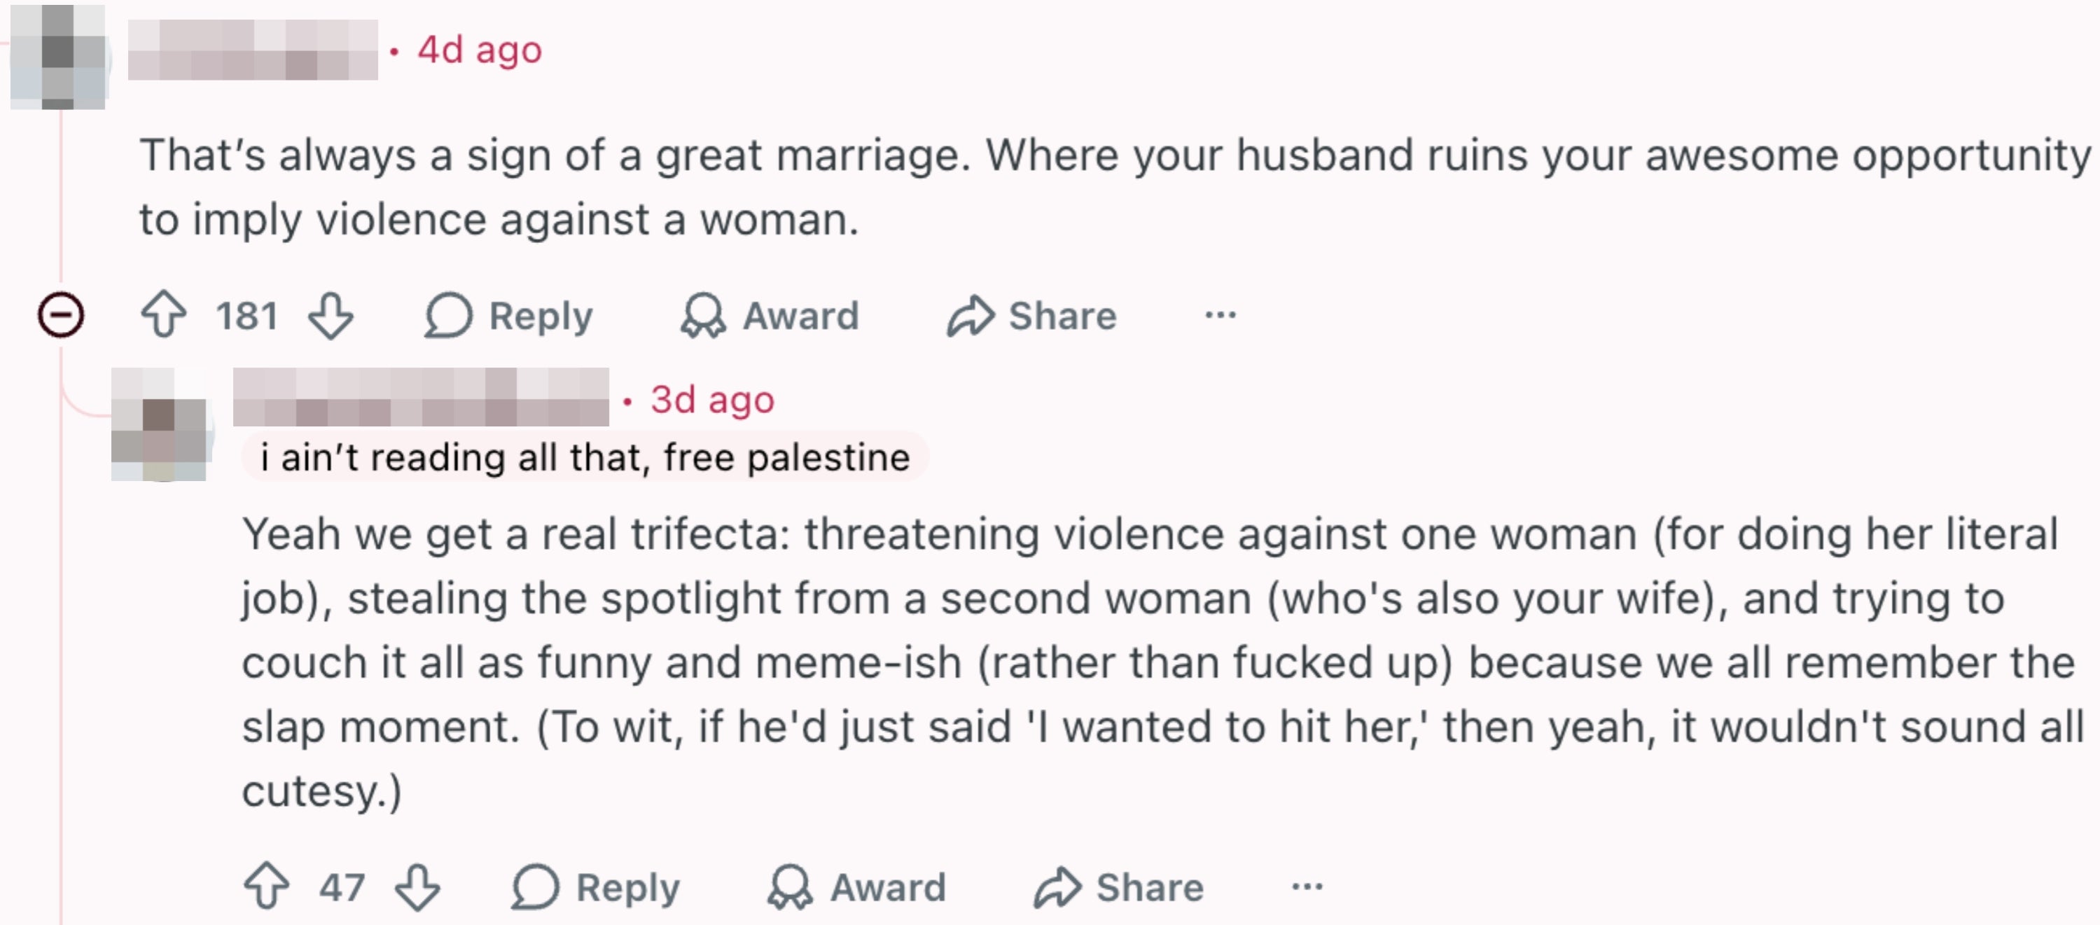Click Reply under the great marriage comment
This screenshot has width=2100, height=925.
tap(508, 315)
